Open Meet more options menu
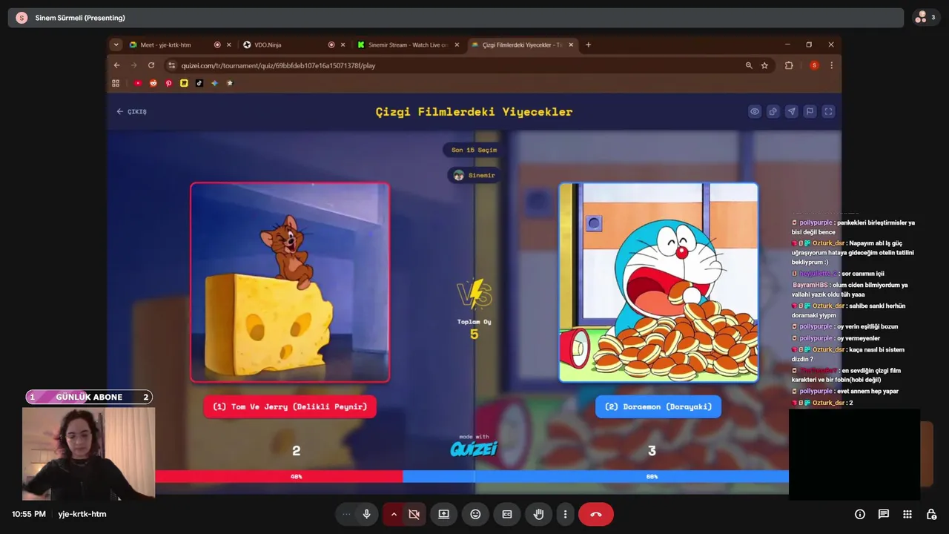Screen dimensions: 949x534 [565, 514]
